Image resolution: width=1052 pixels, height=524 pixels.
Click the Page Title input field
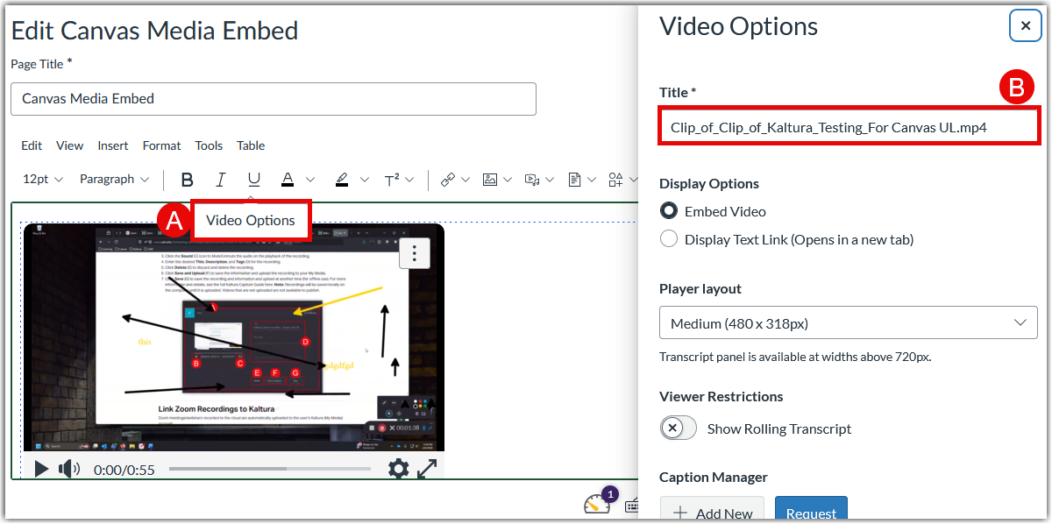274,99
